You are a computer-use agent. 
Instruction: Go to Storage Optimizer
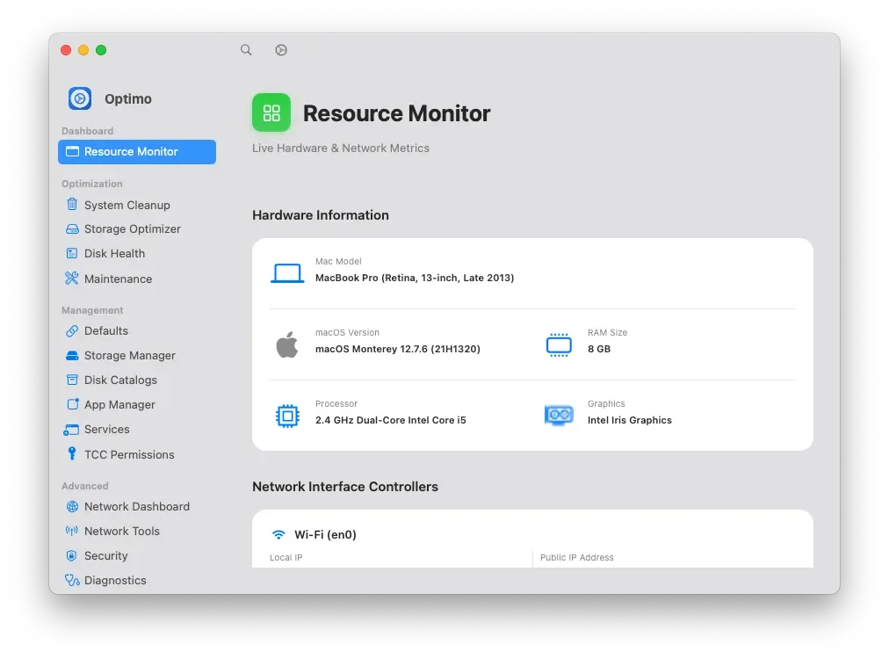(x=137, y=229)
